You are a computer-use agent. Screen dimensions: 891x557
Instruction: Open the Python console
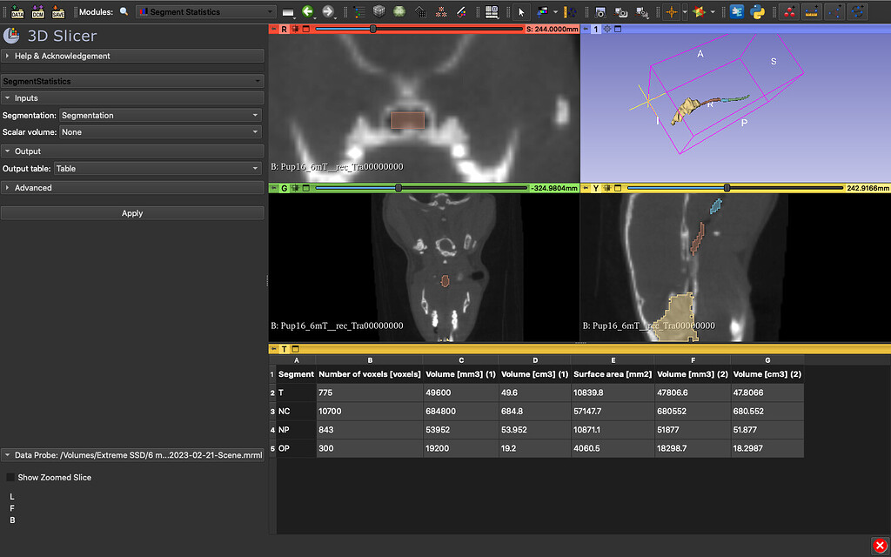(755, 11)
